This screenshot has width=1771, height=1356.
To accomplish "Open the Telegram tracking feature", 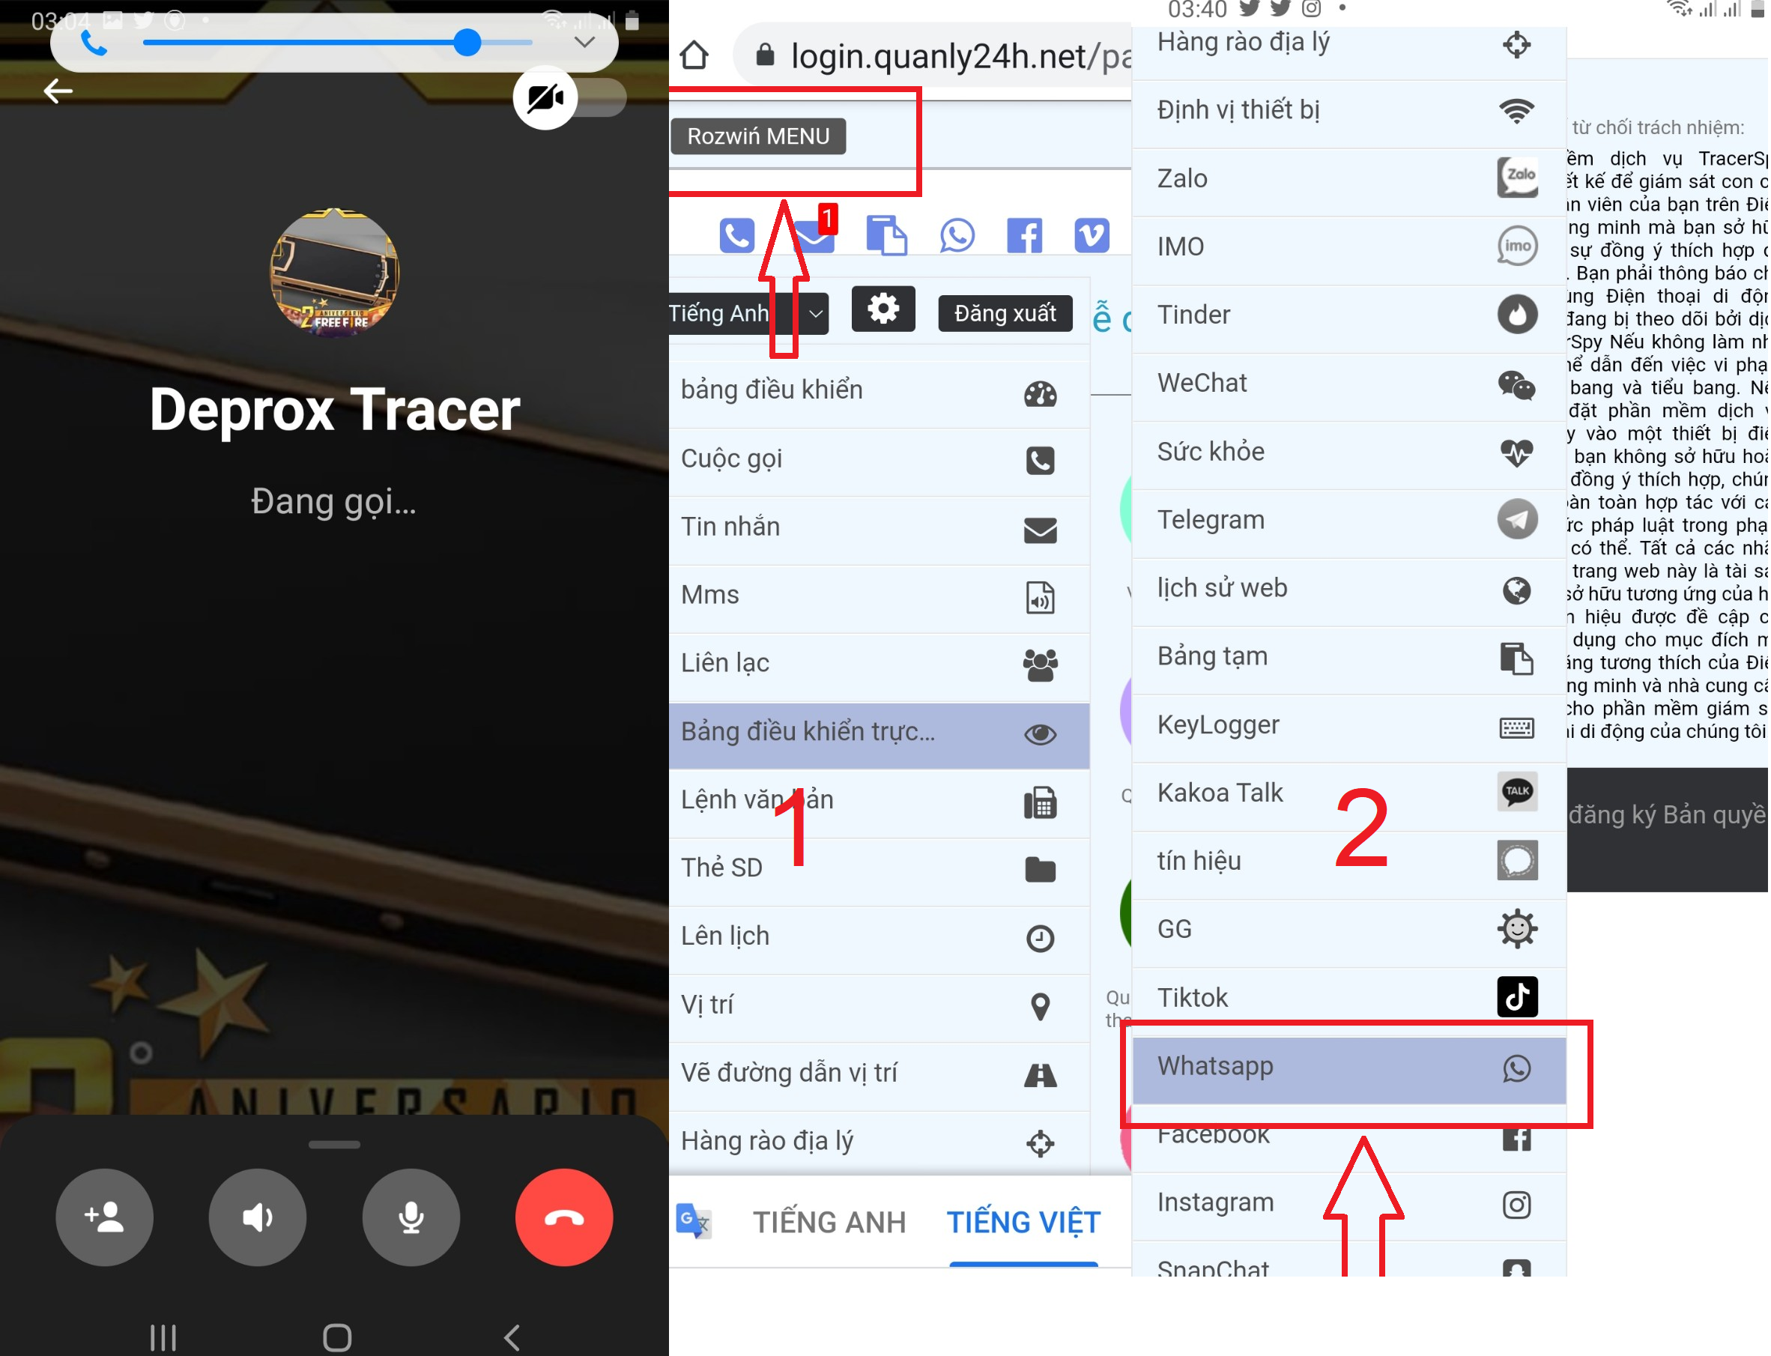I will coord(1344,520).
